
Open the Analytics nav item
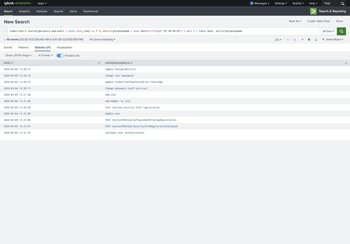coord(24,11)
